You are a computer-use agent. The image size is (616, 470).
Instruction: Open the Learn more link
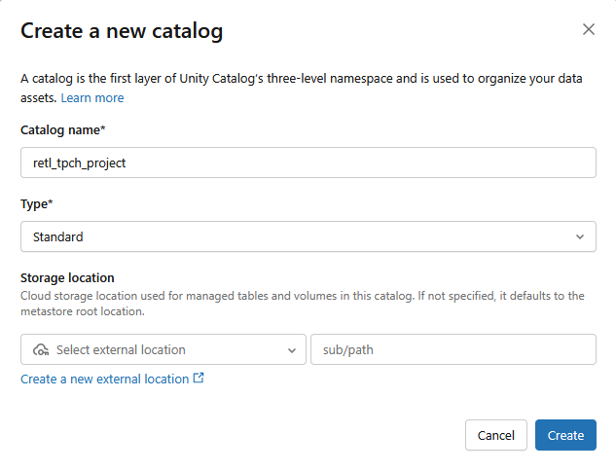click(92, 97)
